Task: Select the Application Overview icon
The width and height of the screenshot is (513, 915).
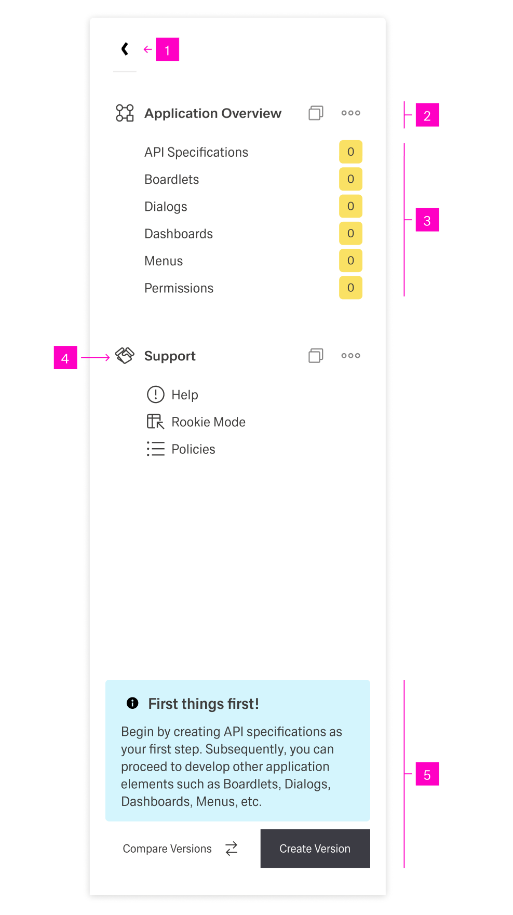Action: point(124,113)
